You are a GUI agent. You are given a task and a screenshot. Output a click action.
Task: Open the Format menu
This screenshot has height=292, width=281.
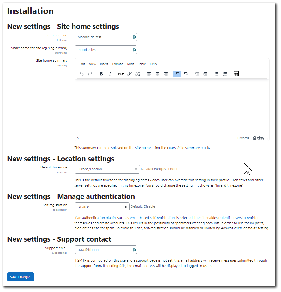click(x=117, y=64)
